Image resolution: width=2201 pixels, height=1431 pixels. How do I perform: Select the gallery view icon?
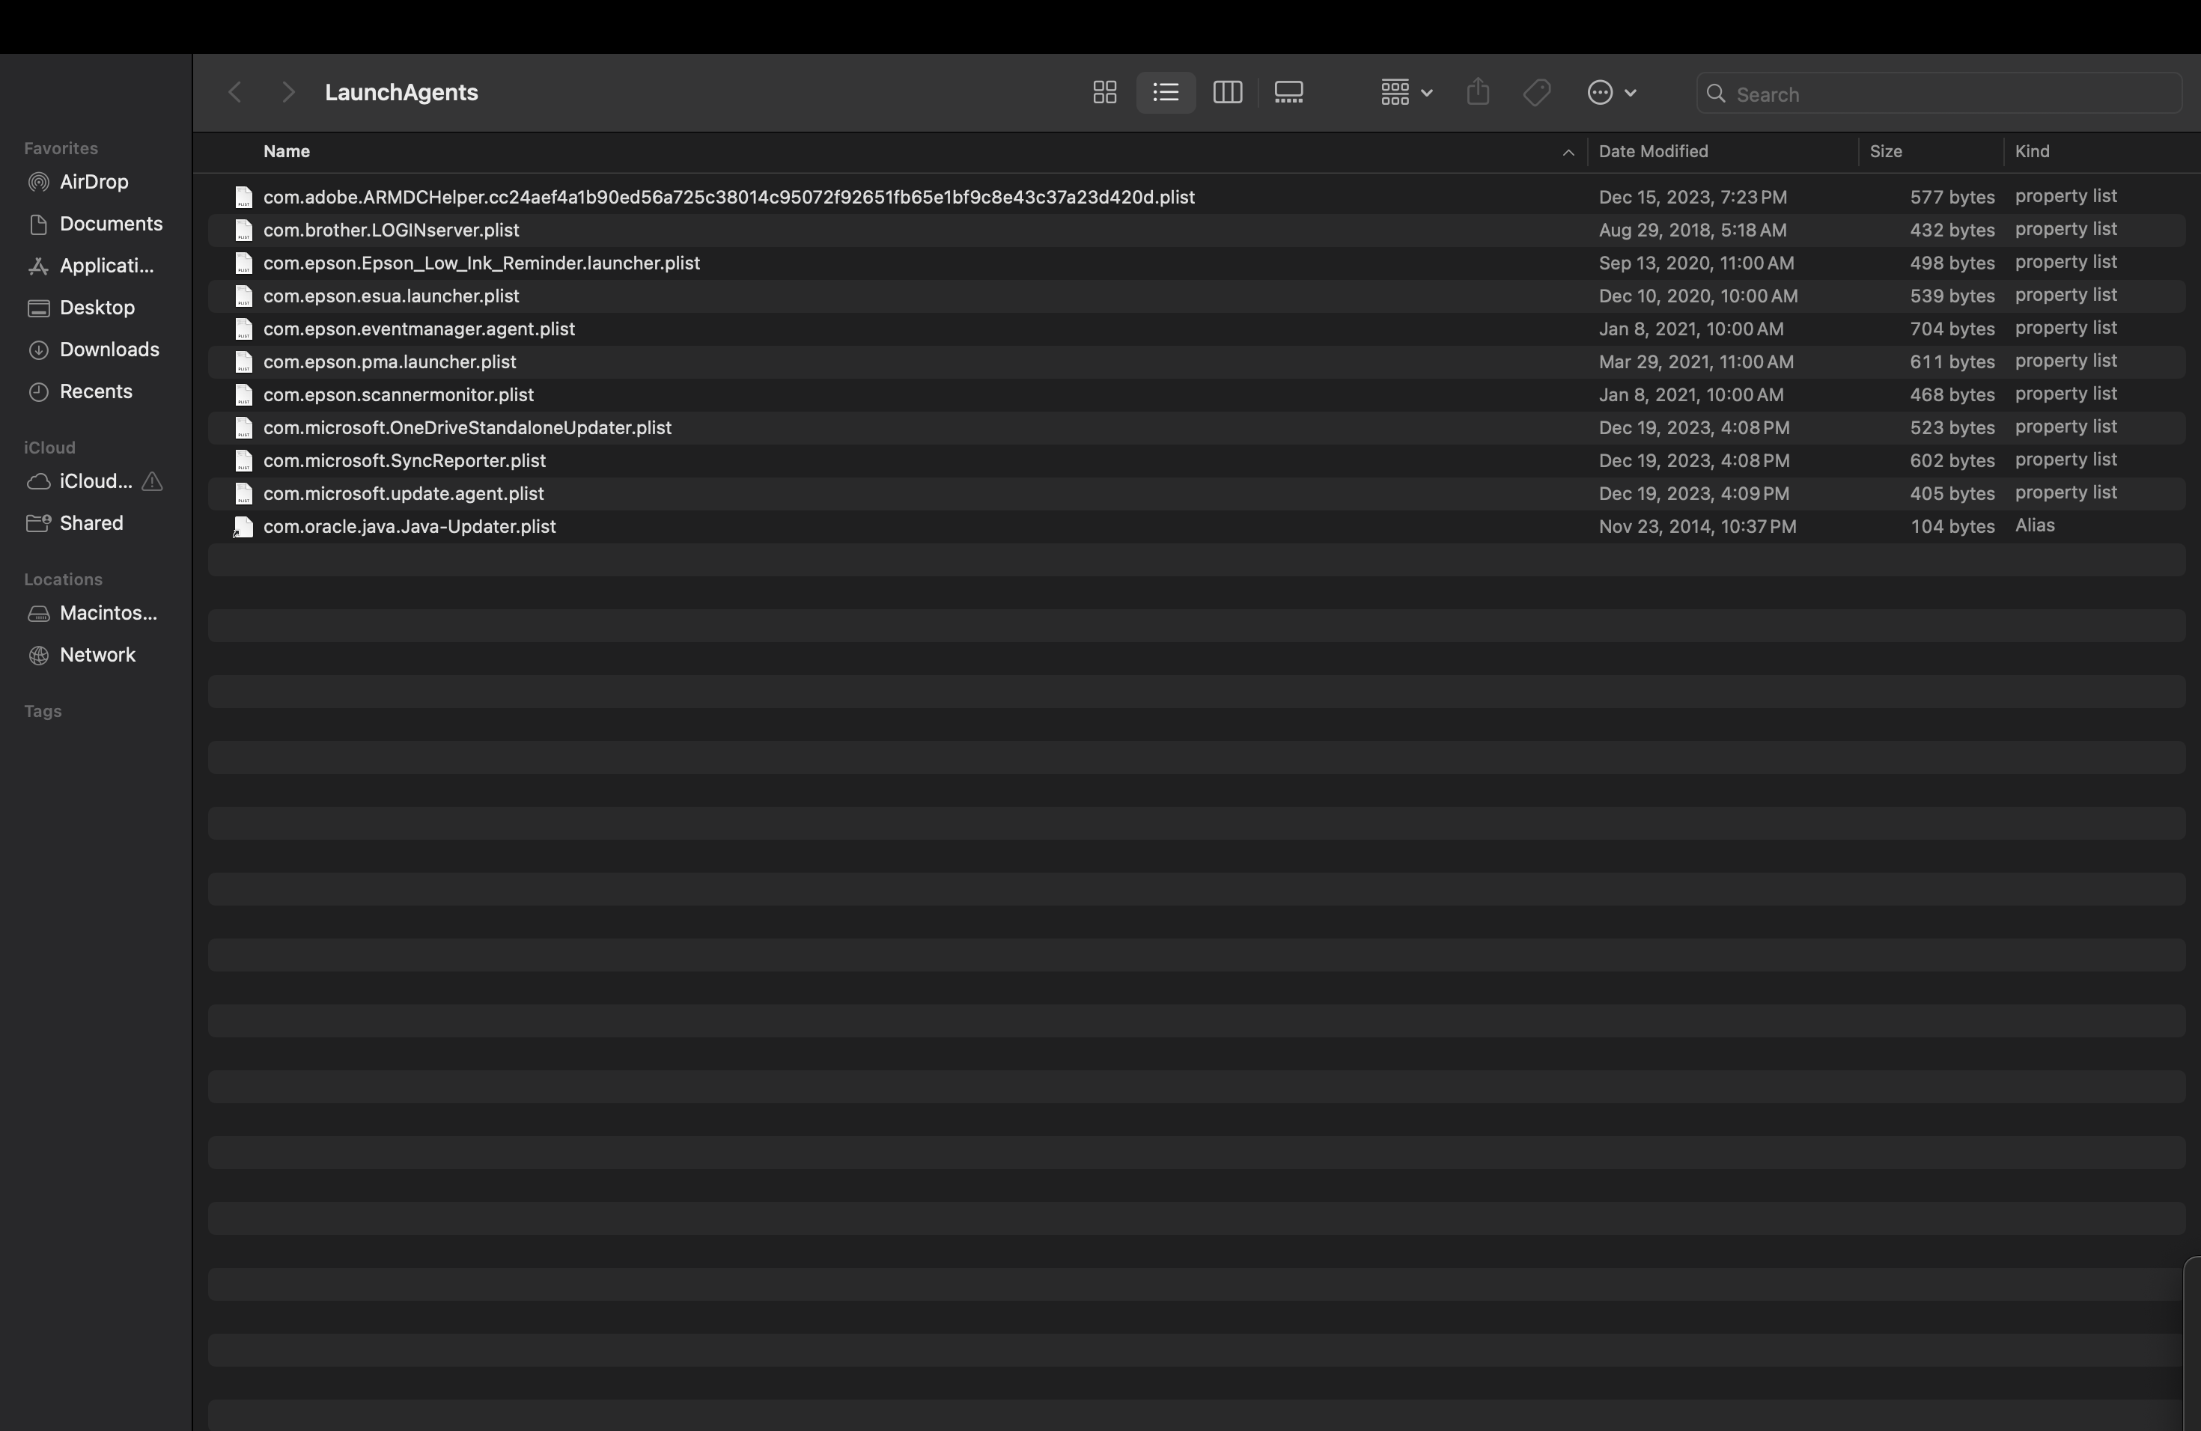pyautogui.click(x=1290, y=93)
